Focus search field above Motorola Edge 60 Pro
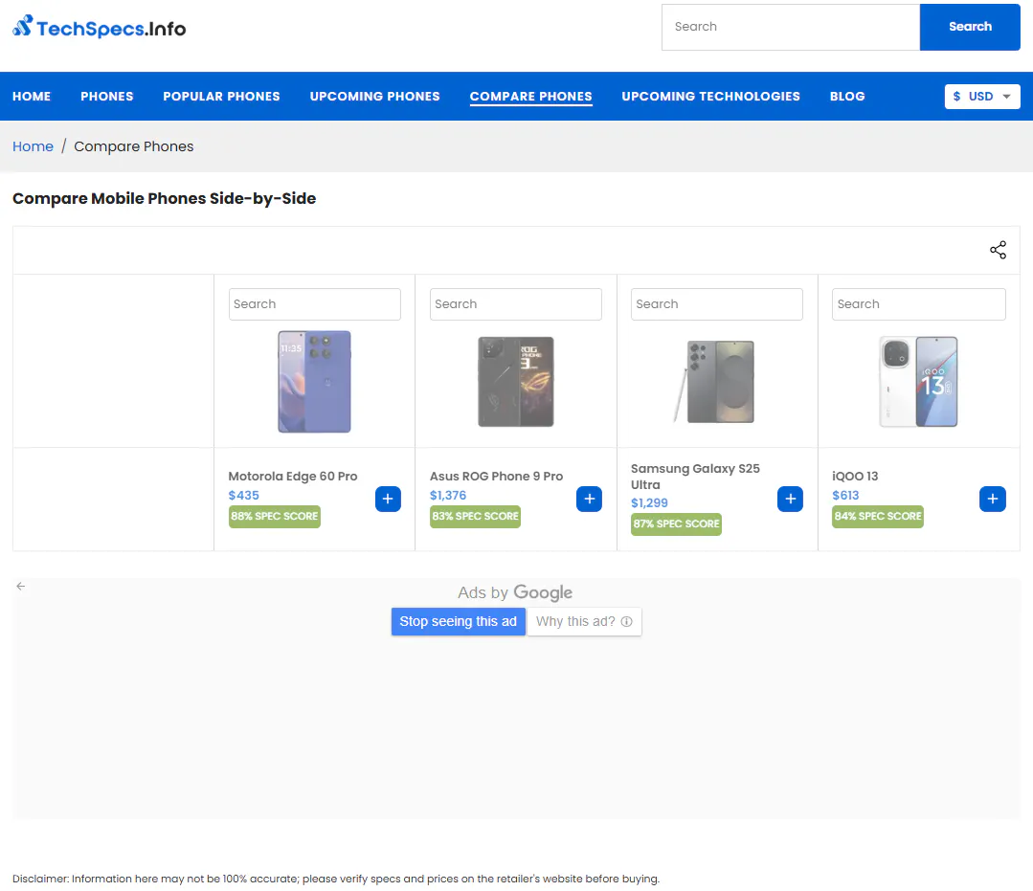This screenshot has width=1033, height=891. click(x=315, y=304)
